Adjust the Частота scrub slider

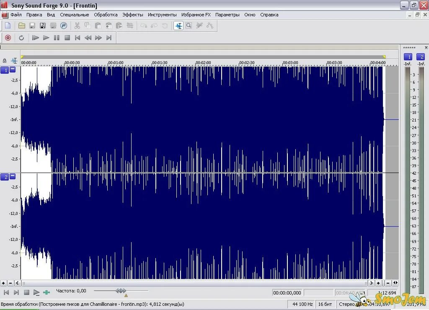point(121,290)
